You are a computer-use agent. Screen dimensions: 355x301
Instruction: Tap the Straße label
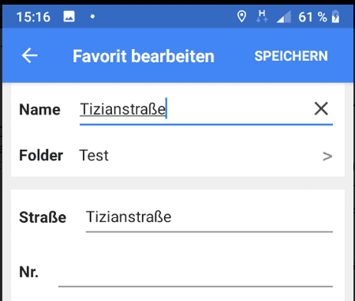(43, 217)
